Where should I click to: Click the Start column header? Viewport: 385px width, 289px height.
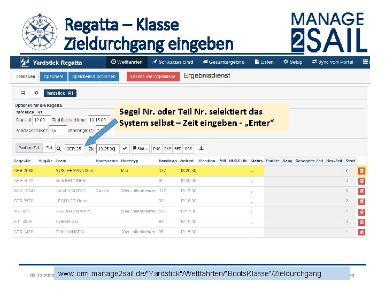[350, 161]
